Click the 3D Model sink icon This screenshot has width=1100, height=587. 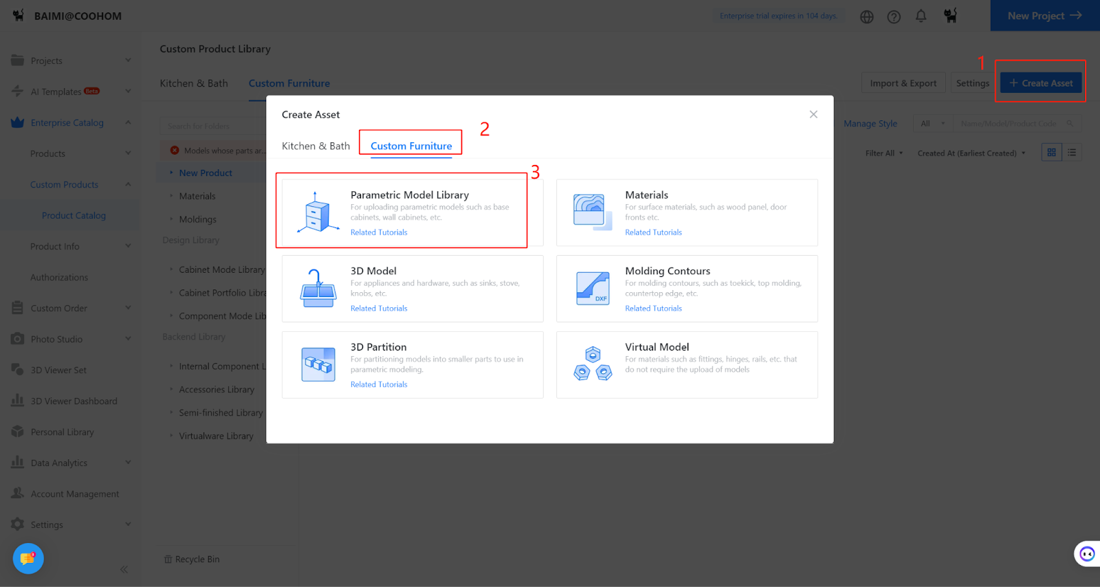tap(318, 289)
